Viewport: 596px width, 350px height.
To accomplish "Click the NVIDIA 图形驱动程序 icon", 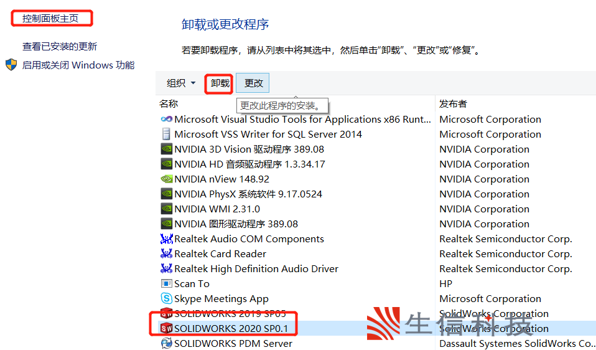I will coord(167,224).
